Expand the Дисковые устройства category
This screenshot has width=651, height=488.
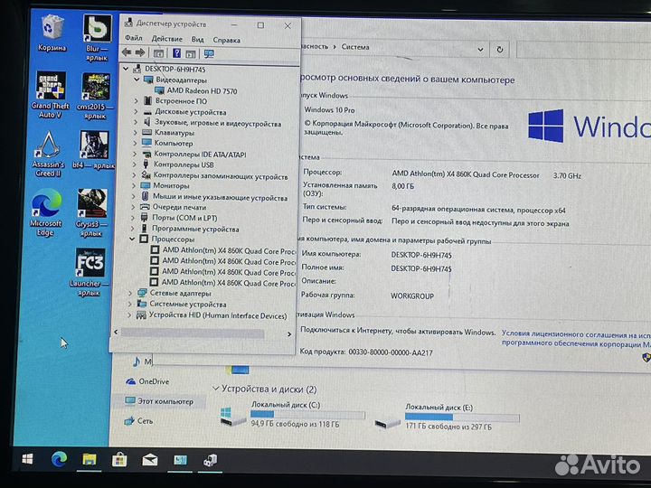(136, 111)
